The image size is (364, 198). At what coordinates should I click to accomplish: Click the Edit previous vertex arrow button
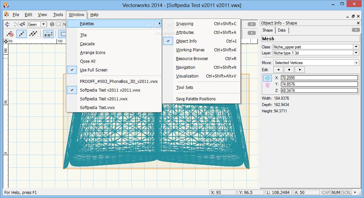coord(278,69)
